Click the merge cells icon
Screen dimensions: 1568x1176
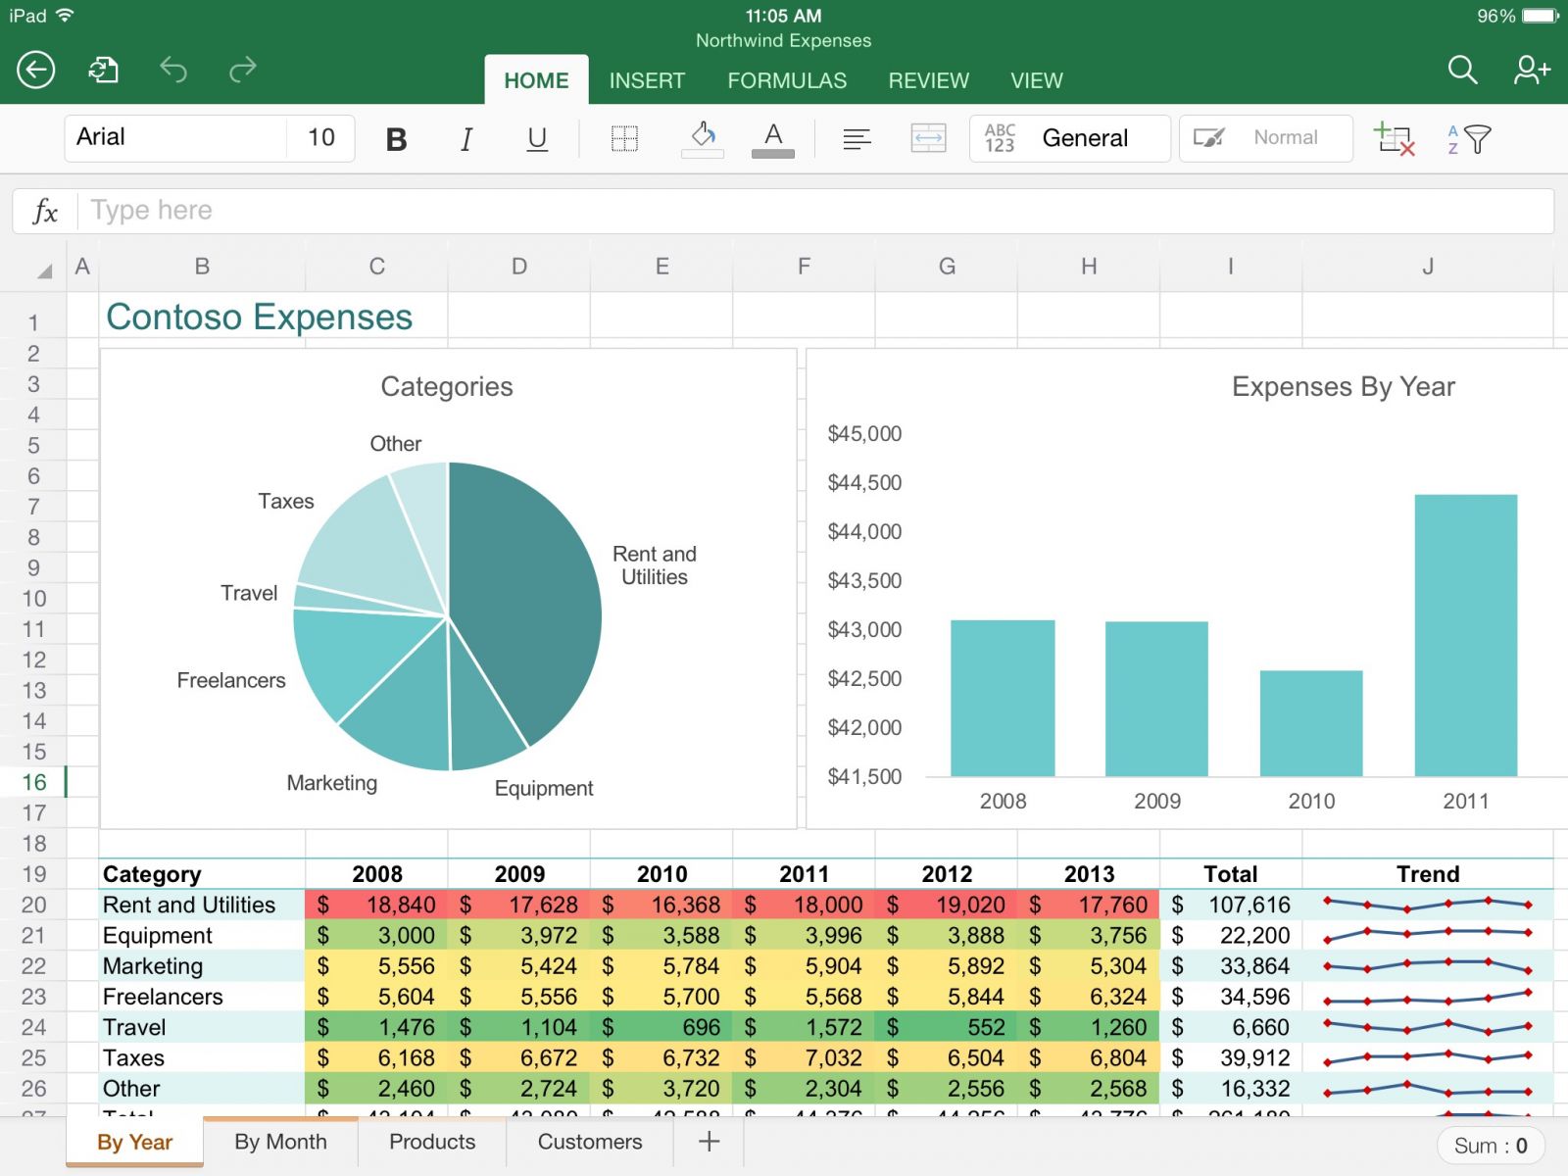928,138
